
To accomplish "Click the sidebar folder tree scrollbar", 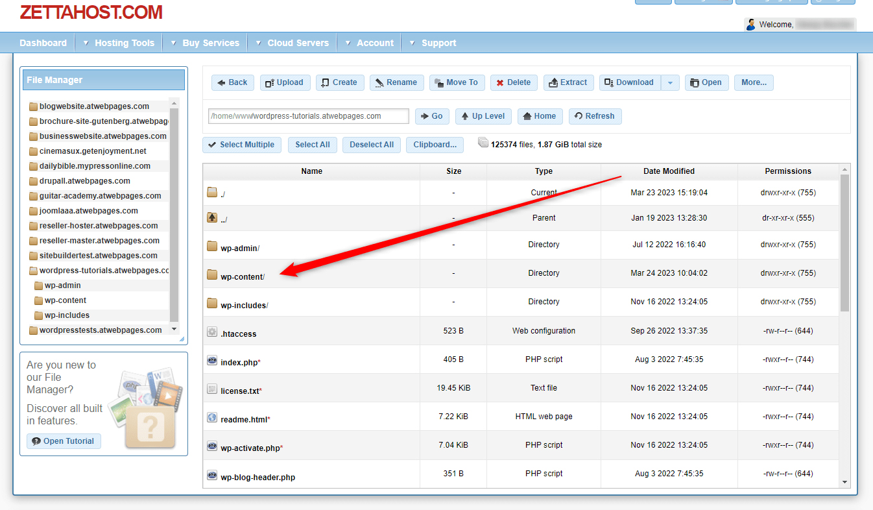I will click(x=174, y=216).
